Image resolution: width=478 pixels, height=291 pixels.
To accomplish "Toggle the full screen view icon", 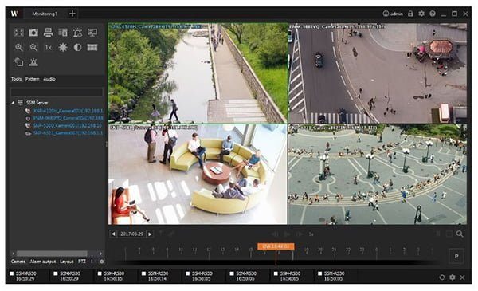I will [x=19, y=33].
